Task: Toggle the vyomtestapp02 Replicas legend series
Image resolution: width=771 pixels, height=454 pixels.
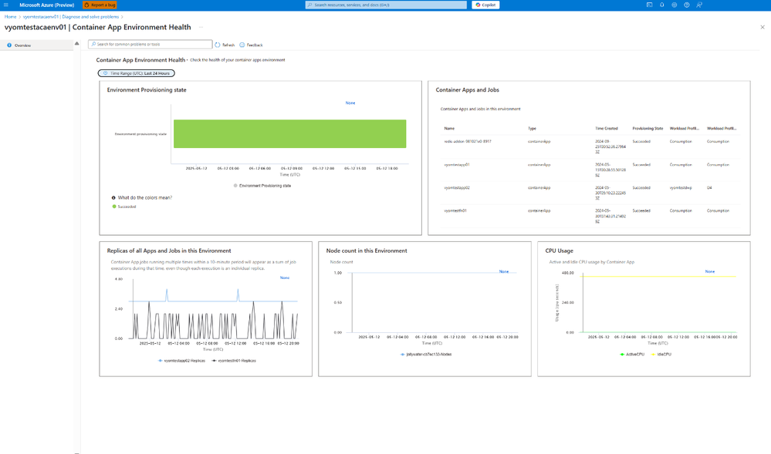Action: click(x=181, y=361)
